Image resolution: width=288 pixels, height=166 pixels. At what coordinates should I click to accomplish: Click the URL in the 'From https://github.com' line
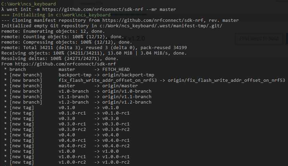[x=66, y=64]
